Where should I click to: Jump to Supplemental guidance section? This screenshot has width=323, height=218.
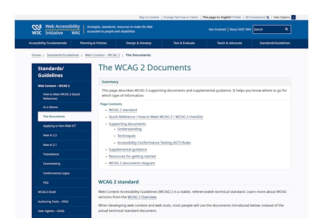(x=128, y=149)
